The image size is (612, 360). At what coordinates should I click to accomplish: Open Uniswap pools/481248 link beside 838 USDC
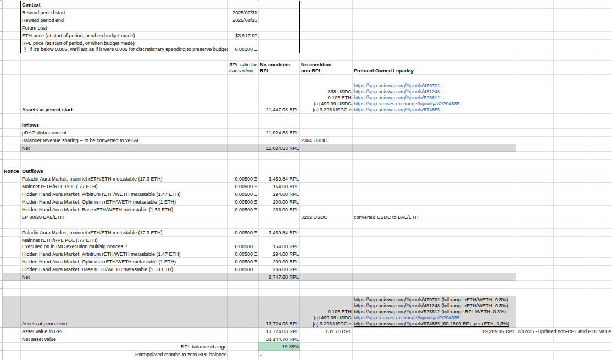(x=397, y=92)
